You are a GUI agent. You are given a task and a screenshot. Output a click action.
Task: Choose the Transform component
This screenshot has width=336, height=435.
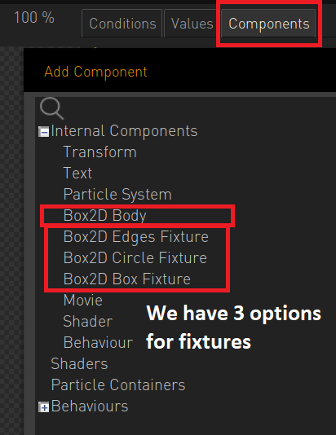(x=100, y=152)
